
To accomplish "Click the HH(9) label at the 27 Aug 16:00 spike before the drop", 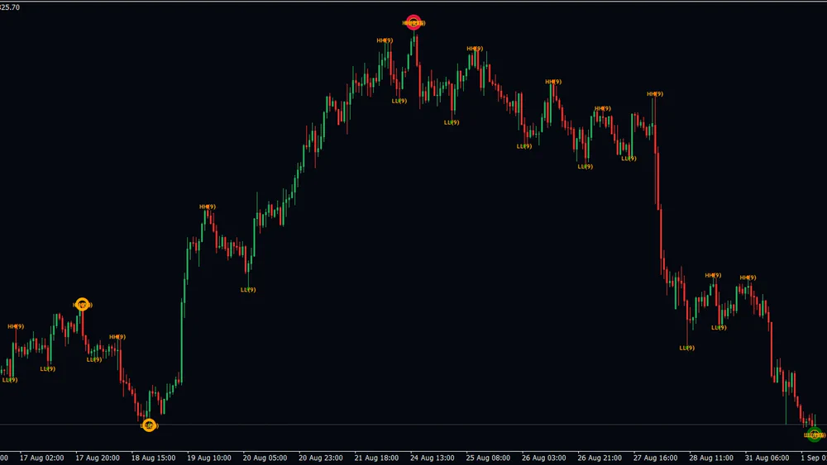I will coord(655,94).
